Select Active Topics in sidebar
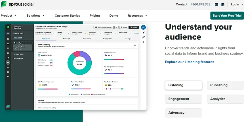Viewport: 244px width, 122px height. pyautogui.click(x=18, y=38)
